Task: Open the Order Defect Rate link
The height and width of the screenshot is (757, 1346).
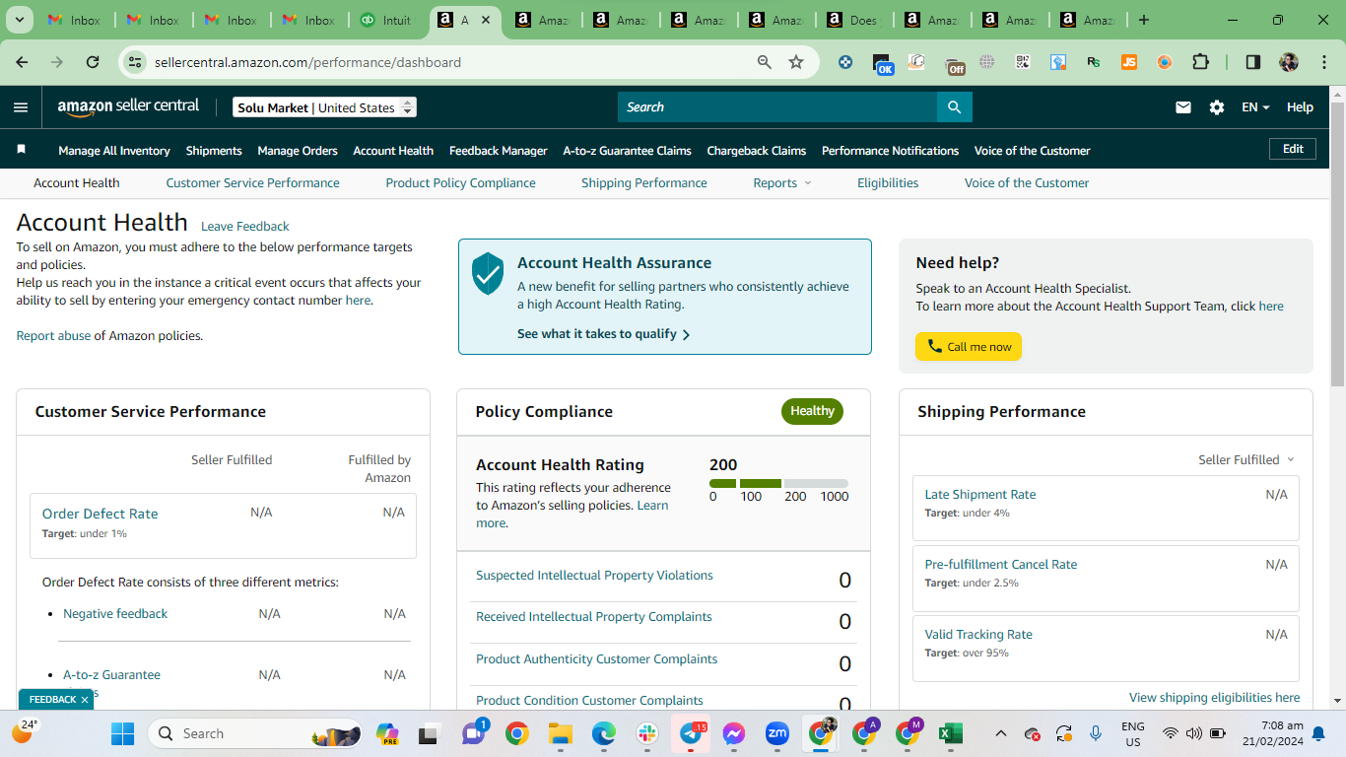Action: pyautogui.click(x=100, y=514)
